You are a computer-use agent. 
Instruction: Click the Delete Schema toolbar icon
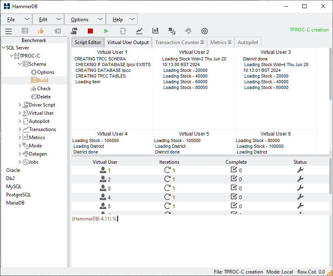(x=58, y=31)
